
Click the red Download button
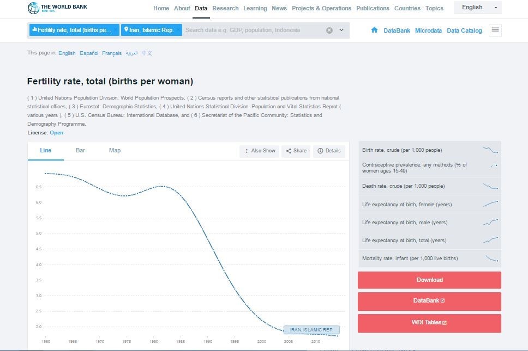point(429,280)
